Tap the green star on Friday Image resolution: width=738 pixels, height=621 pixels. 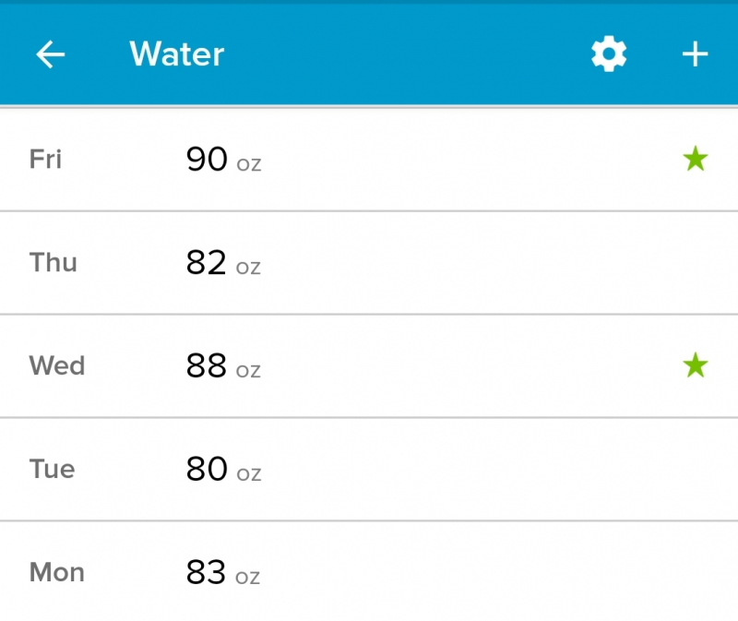point(695,160)
